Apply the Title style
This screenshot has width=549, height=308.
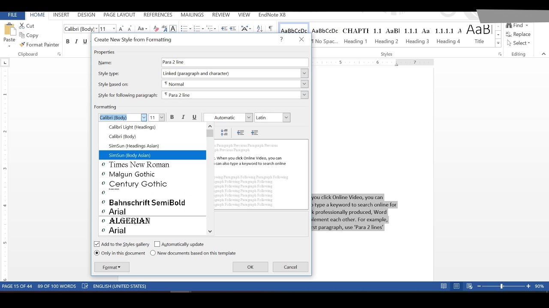479,35
